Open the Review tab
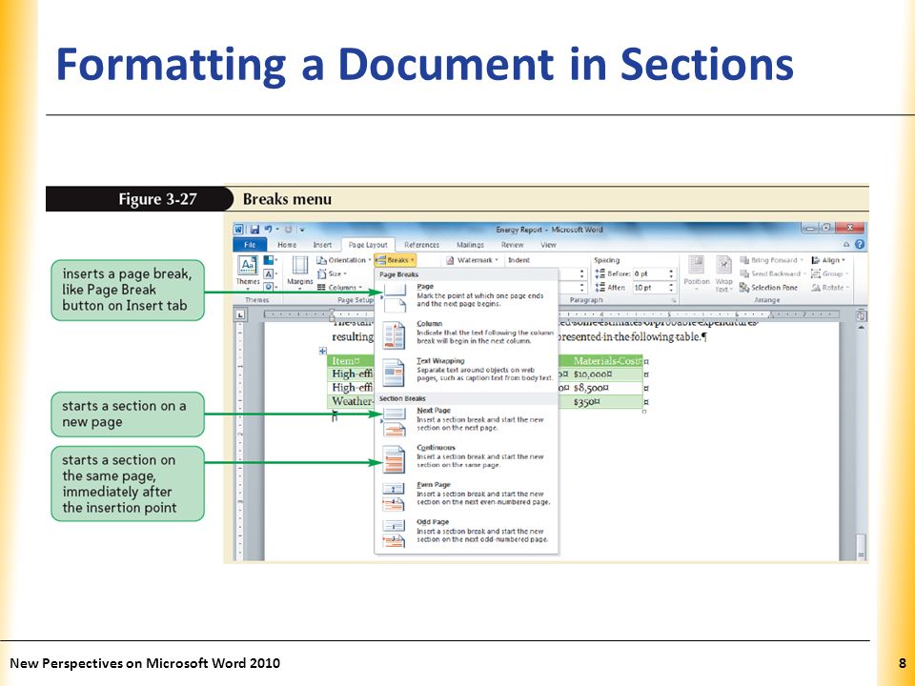 coord(513,245)
